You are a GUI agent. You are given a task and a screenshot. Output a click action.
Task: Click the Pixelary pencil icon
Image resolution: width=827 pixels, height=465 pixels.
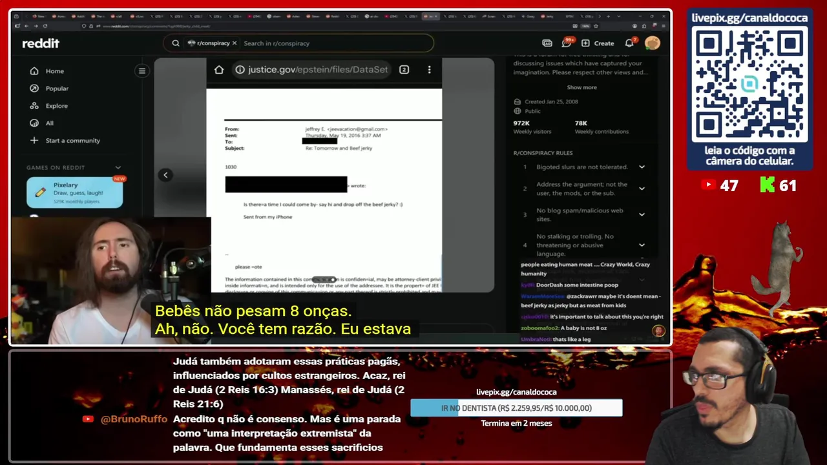pyautogui.click(x=40, y=192)
